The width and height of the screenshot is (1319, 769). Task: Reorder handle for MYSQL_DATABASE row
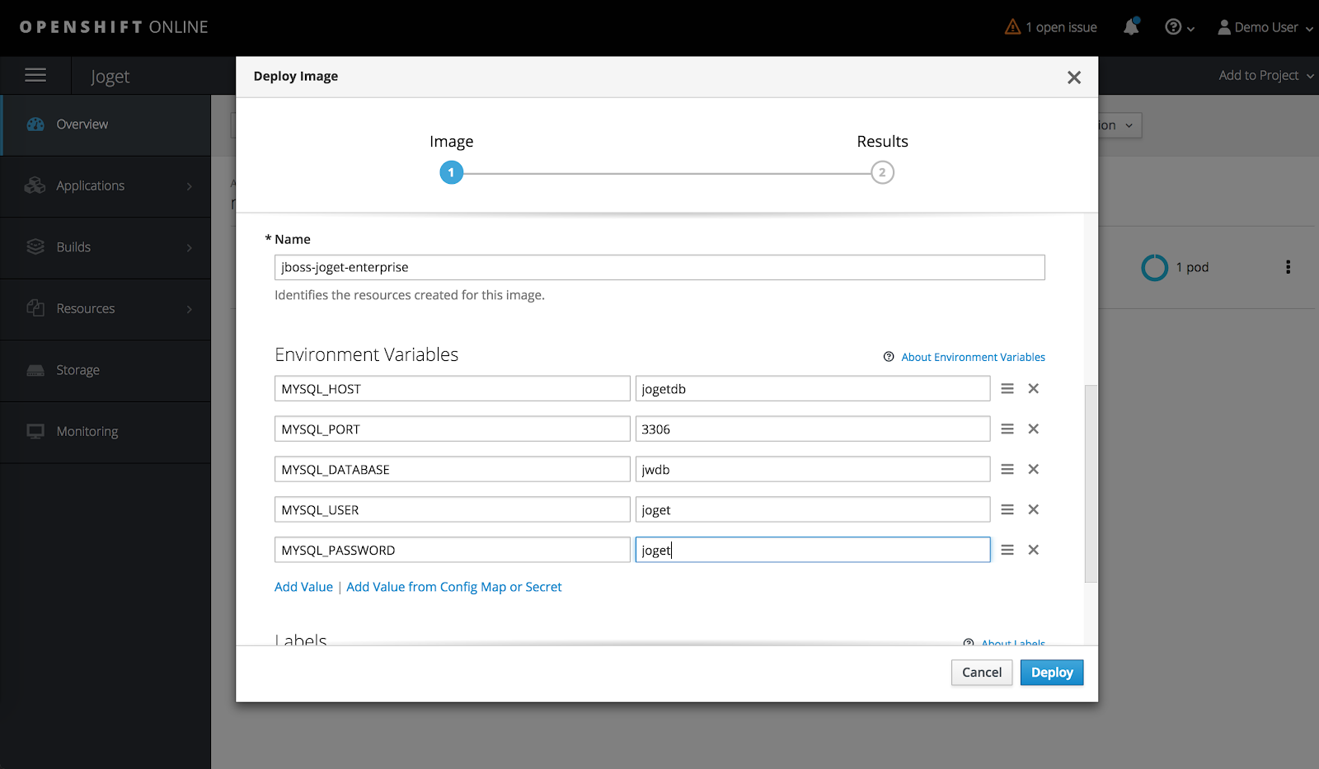[x=1007, y=469]
